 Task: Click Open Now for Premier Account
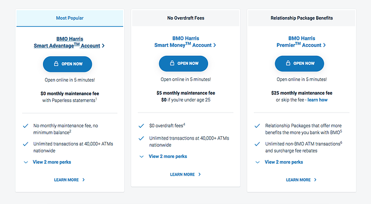coord(299,63)
